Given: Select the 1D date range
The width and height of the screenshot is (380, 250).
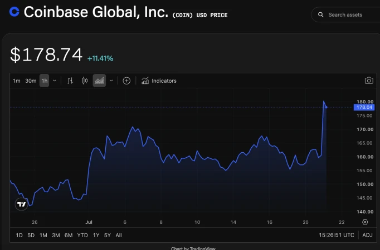Looking at the screenshot, I should [19, 235].
